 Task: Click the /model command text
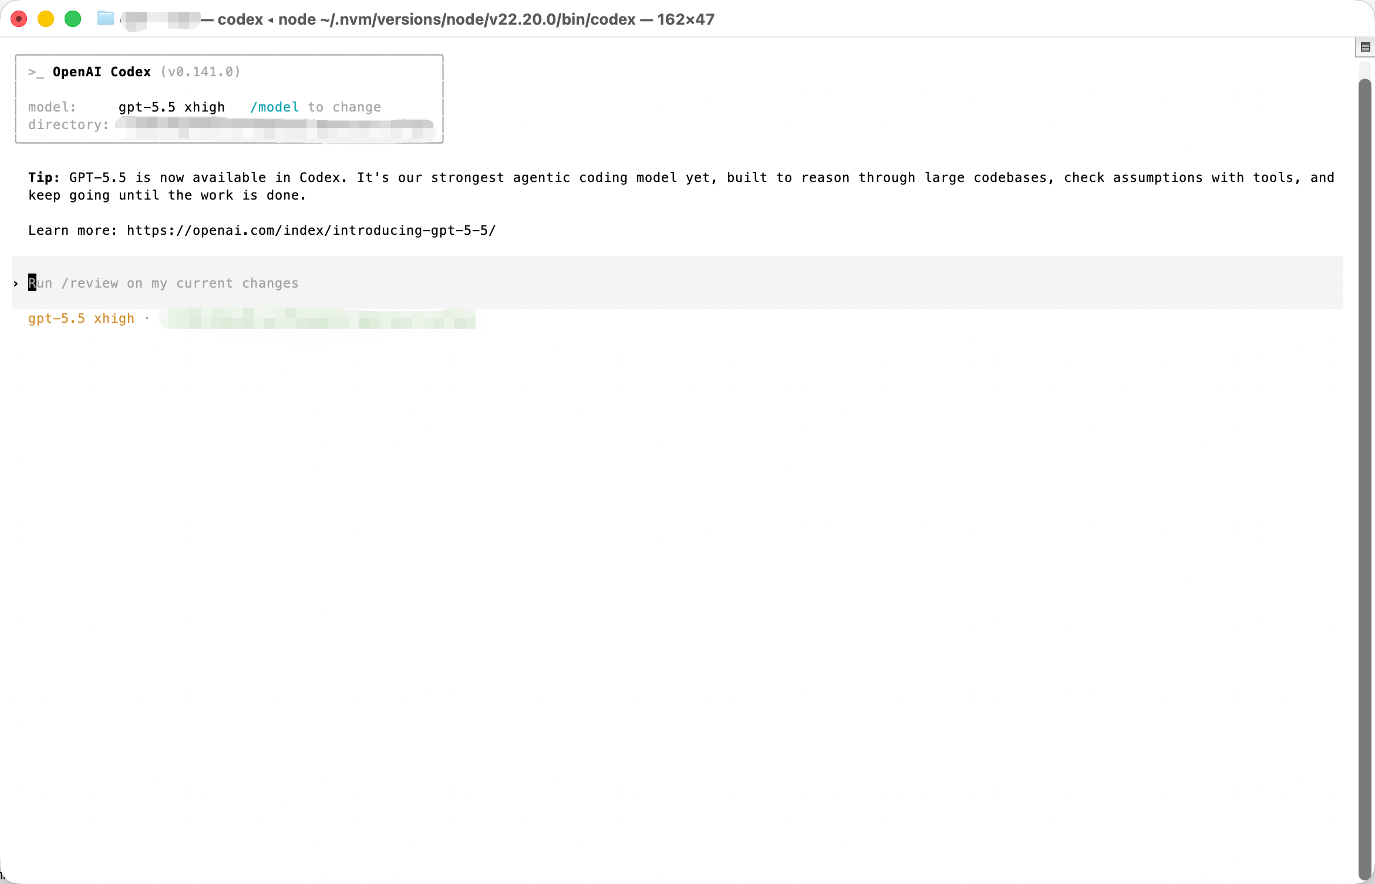coord(274,107)
